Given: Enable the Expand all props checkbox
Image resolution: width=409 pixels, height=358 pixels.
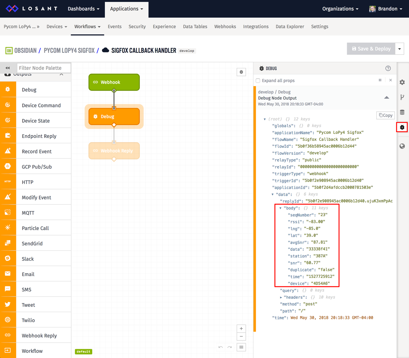Looking at the screenshot, I should 258,81.
